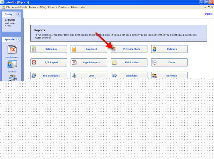Click the CPTs star icon
This screenshot has width=214, height=159.
pos(74,75)
